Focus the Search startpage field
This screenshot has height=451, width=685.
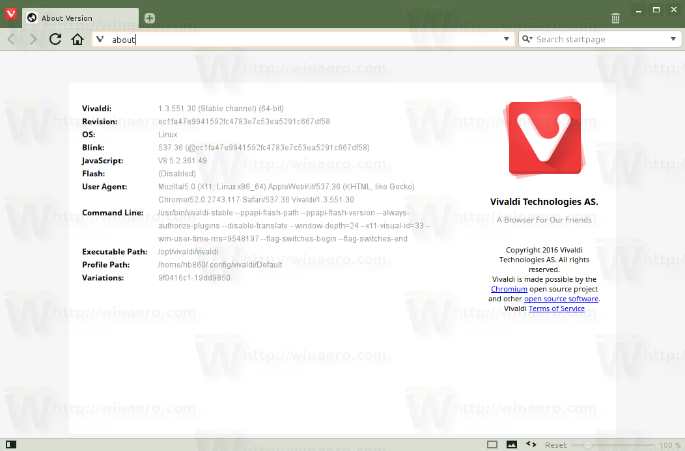click(x=600, y=39)
